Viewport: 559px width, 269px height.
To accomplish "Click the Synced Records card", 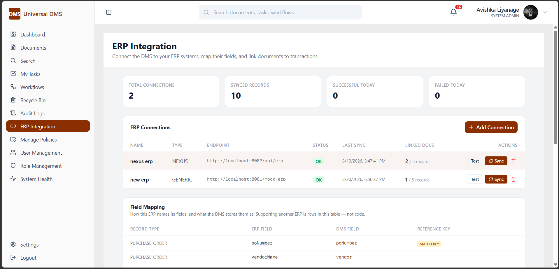I will point(273,92).
